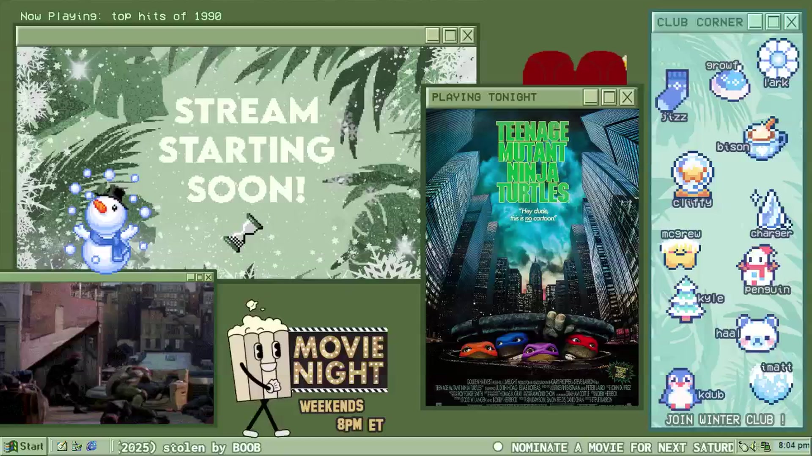The width and height of the screenshot is (812, 456).
Task: Minimize the Playing Tonight window
Action: (591, 97)
